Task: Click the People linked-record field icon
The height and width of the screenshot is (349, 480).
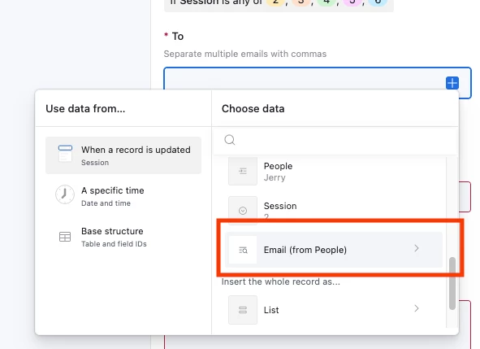Action: click(x=243, y=171)
